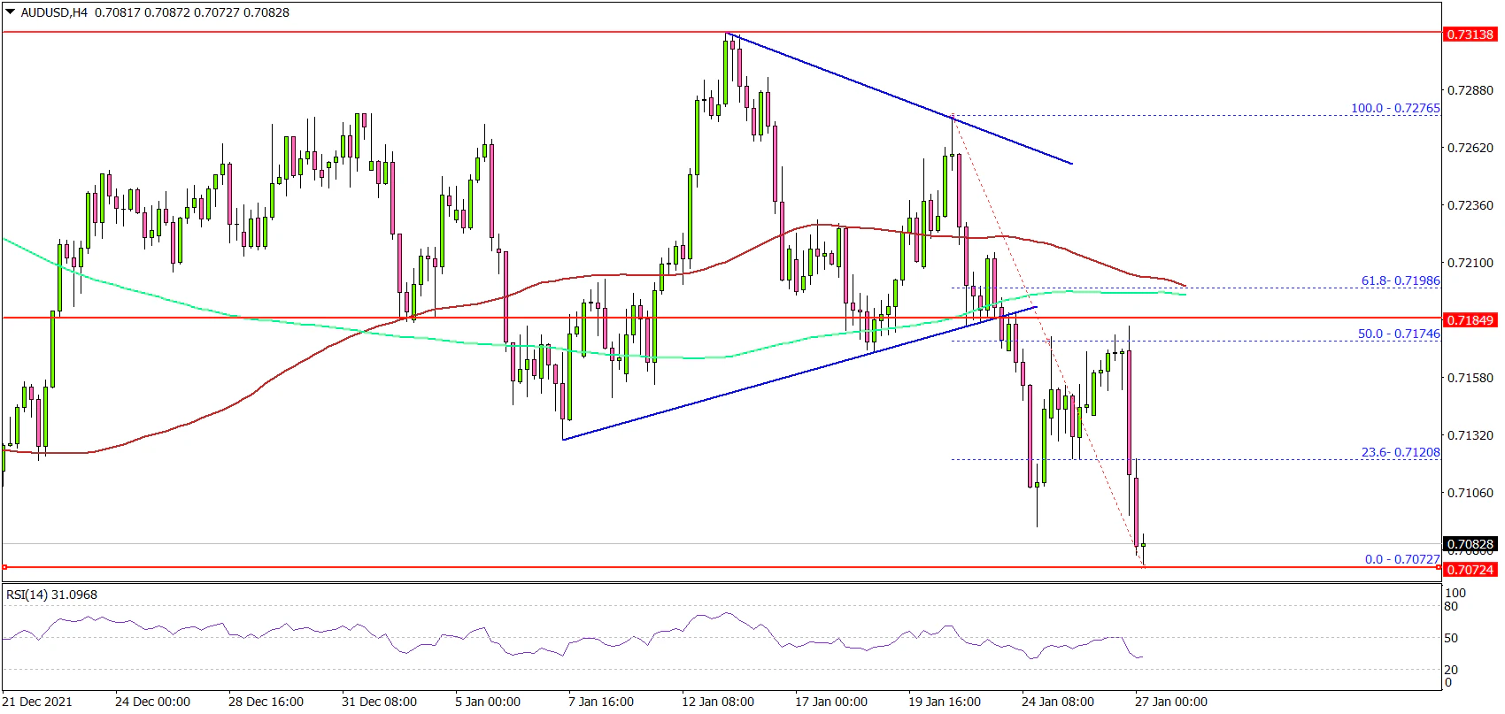Viewport: 1505px width, 714px height.
Task: Click the triangle arrow beside AUDUSD,H4
Action: click(10, 13)
